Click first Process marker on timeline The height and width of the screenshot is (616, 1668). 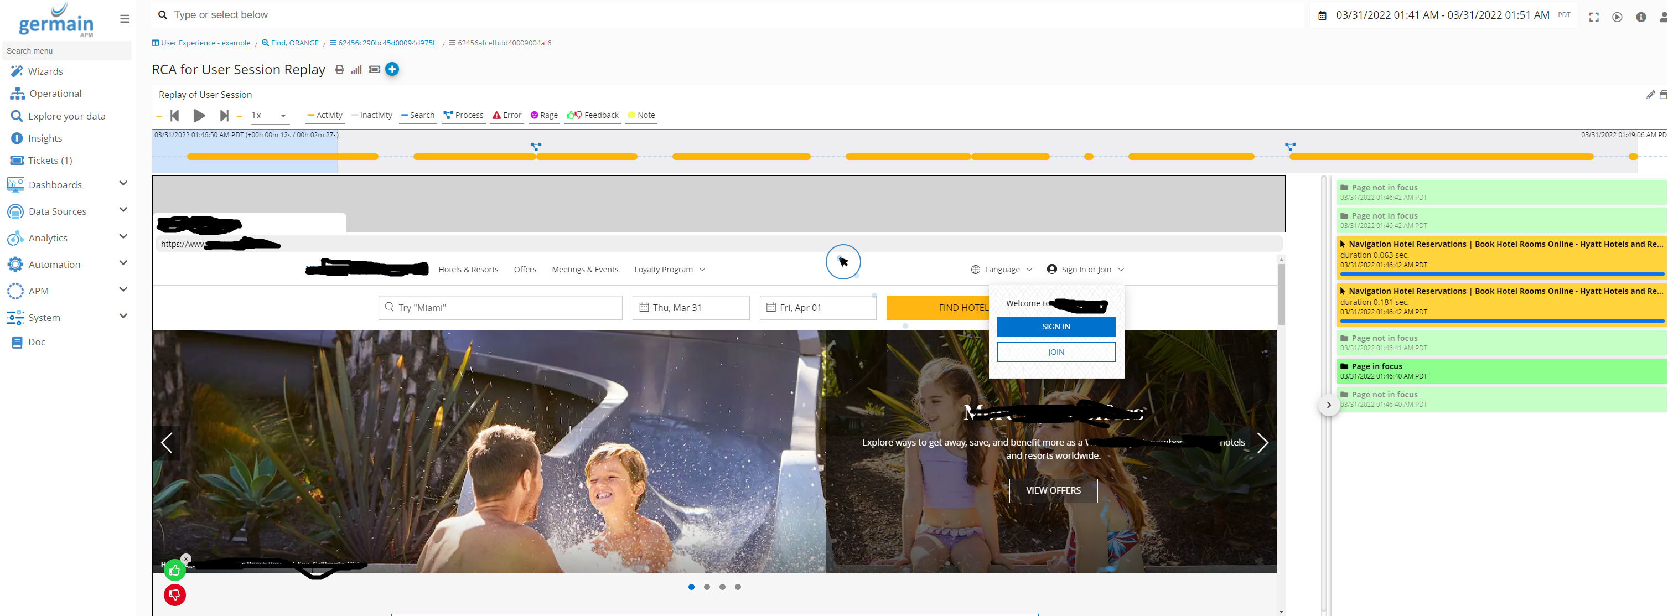pos(536,147)
